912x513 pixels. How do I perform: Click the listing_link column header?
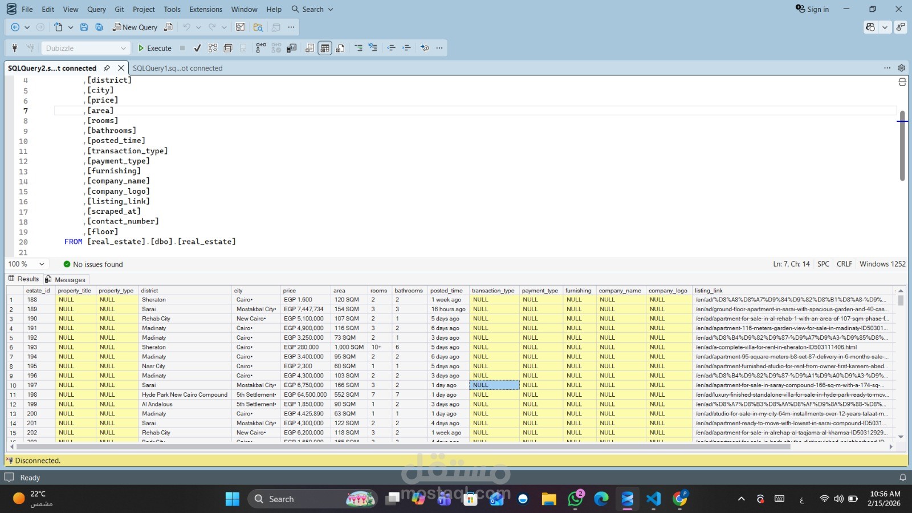coord(792,291)
